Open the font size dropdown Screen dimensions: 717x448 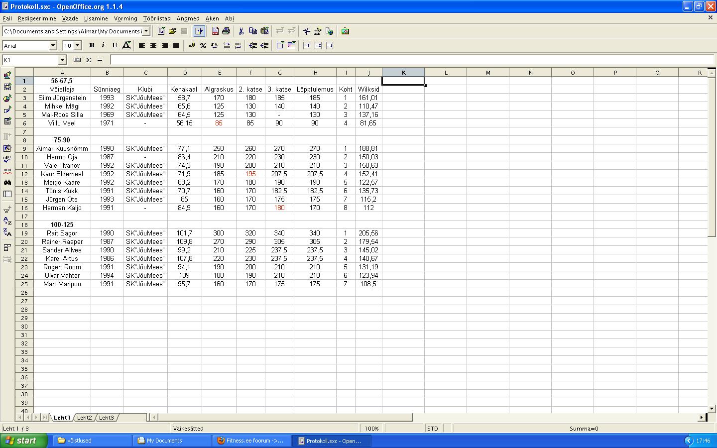[77, 45]
